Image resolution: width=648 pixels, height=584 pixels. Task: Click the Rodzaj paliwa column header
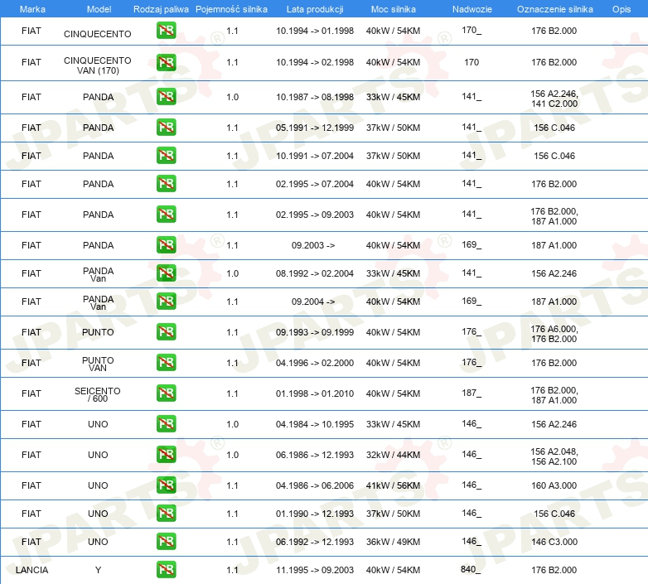click(x=161, y=9)
